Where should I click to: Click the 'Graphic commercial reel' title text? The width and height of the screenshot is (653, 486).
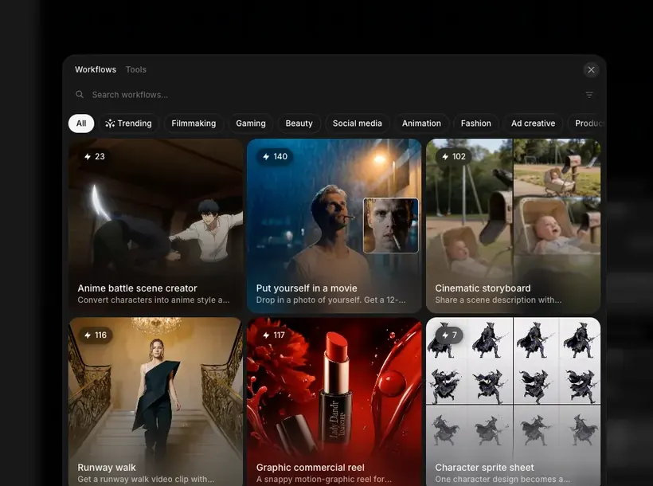[x=311, y=467]
